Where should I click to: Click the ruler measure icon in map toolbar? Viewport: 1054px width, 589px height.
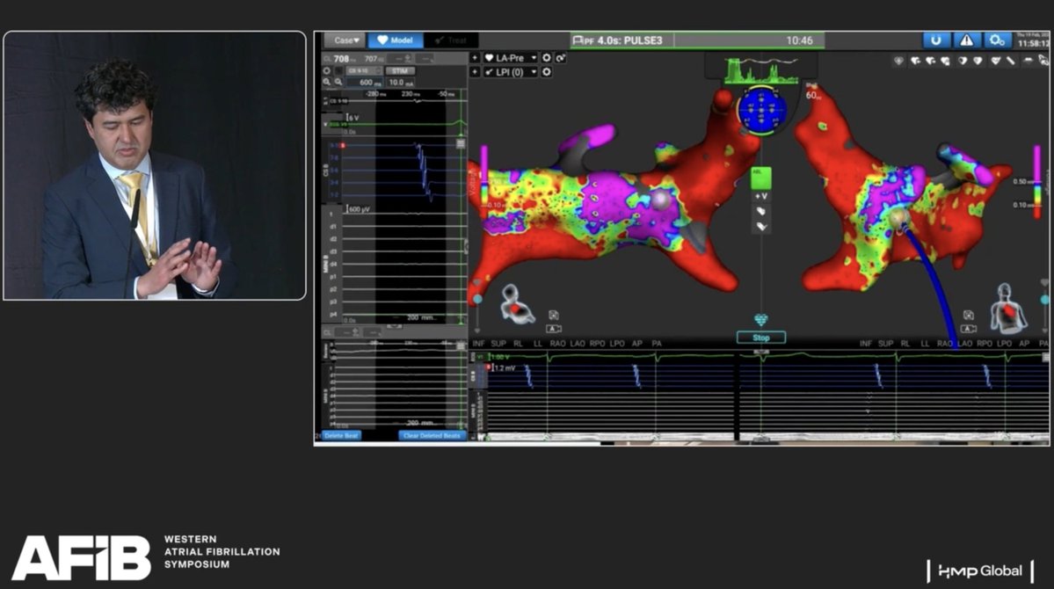tap(1011, 61)
